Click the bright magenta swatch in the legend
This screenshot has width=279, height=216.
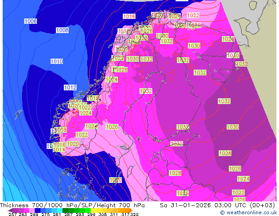pyautogui.click(x=26, y=210)
